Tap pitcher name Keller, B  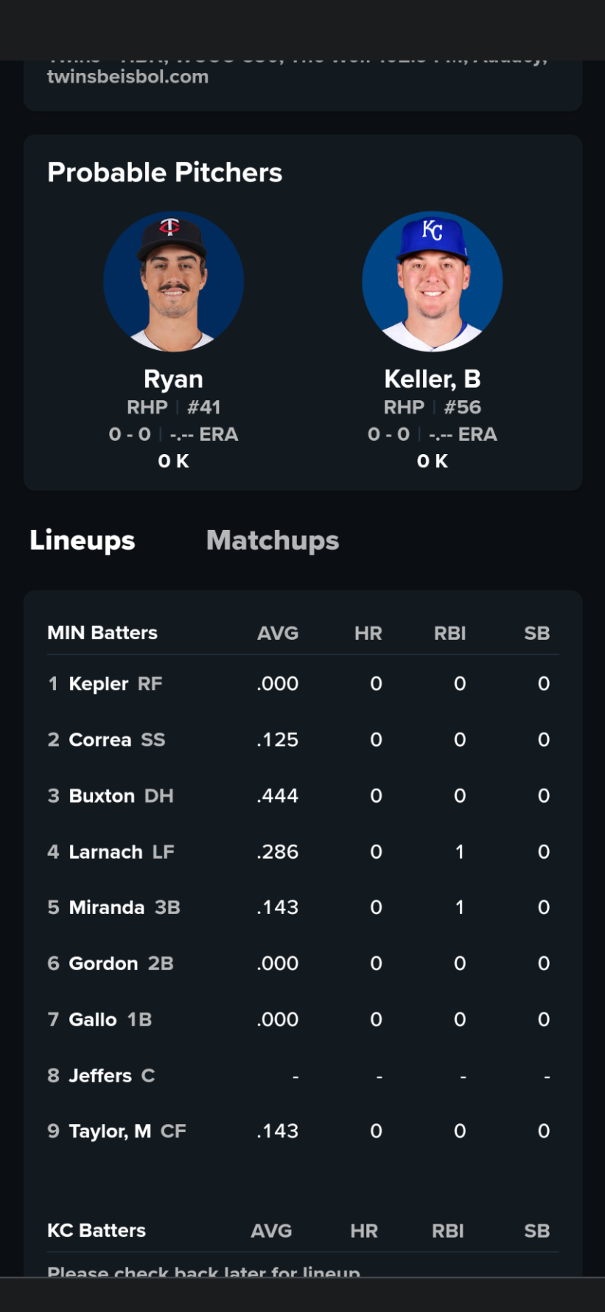[x=432, y=379]
